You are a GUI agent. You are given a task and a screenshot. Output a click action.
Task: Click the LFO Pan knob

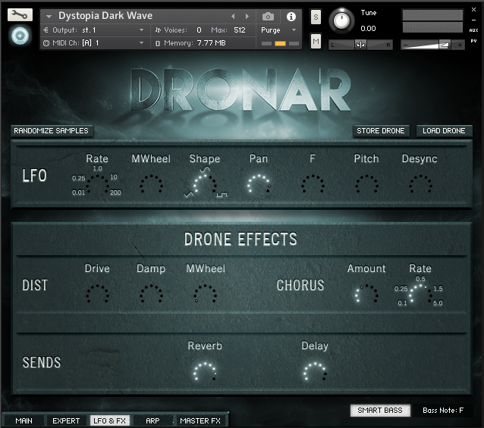pos(259,186)
